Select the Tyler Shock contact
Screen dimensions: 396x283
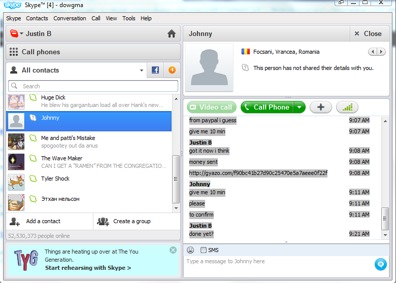[x=89, y=182]
